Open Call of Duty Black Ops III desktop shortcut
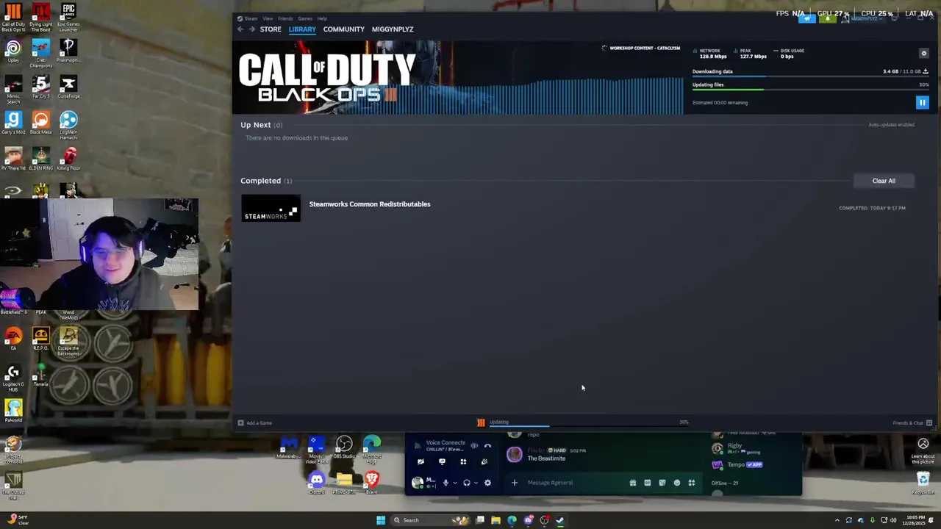Image resolution: width=941 pixels, height=529 pixels. 13,18
